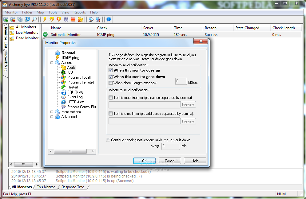Confirm with the OK button

(x=144, y=161)
